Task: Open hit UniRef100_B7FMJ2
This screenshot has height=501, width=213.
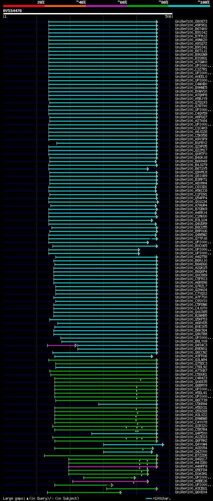Action: [191, 36]
